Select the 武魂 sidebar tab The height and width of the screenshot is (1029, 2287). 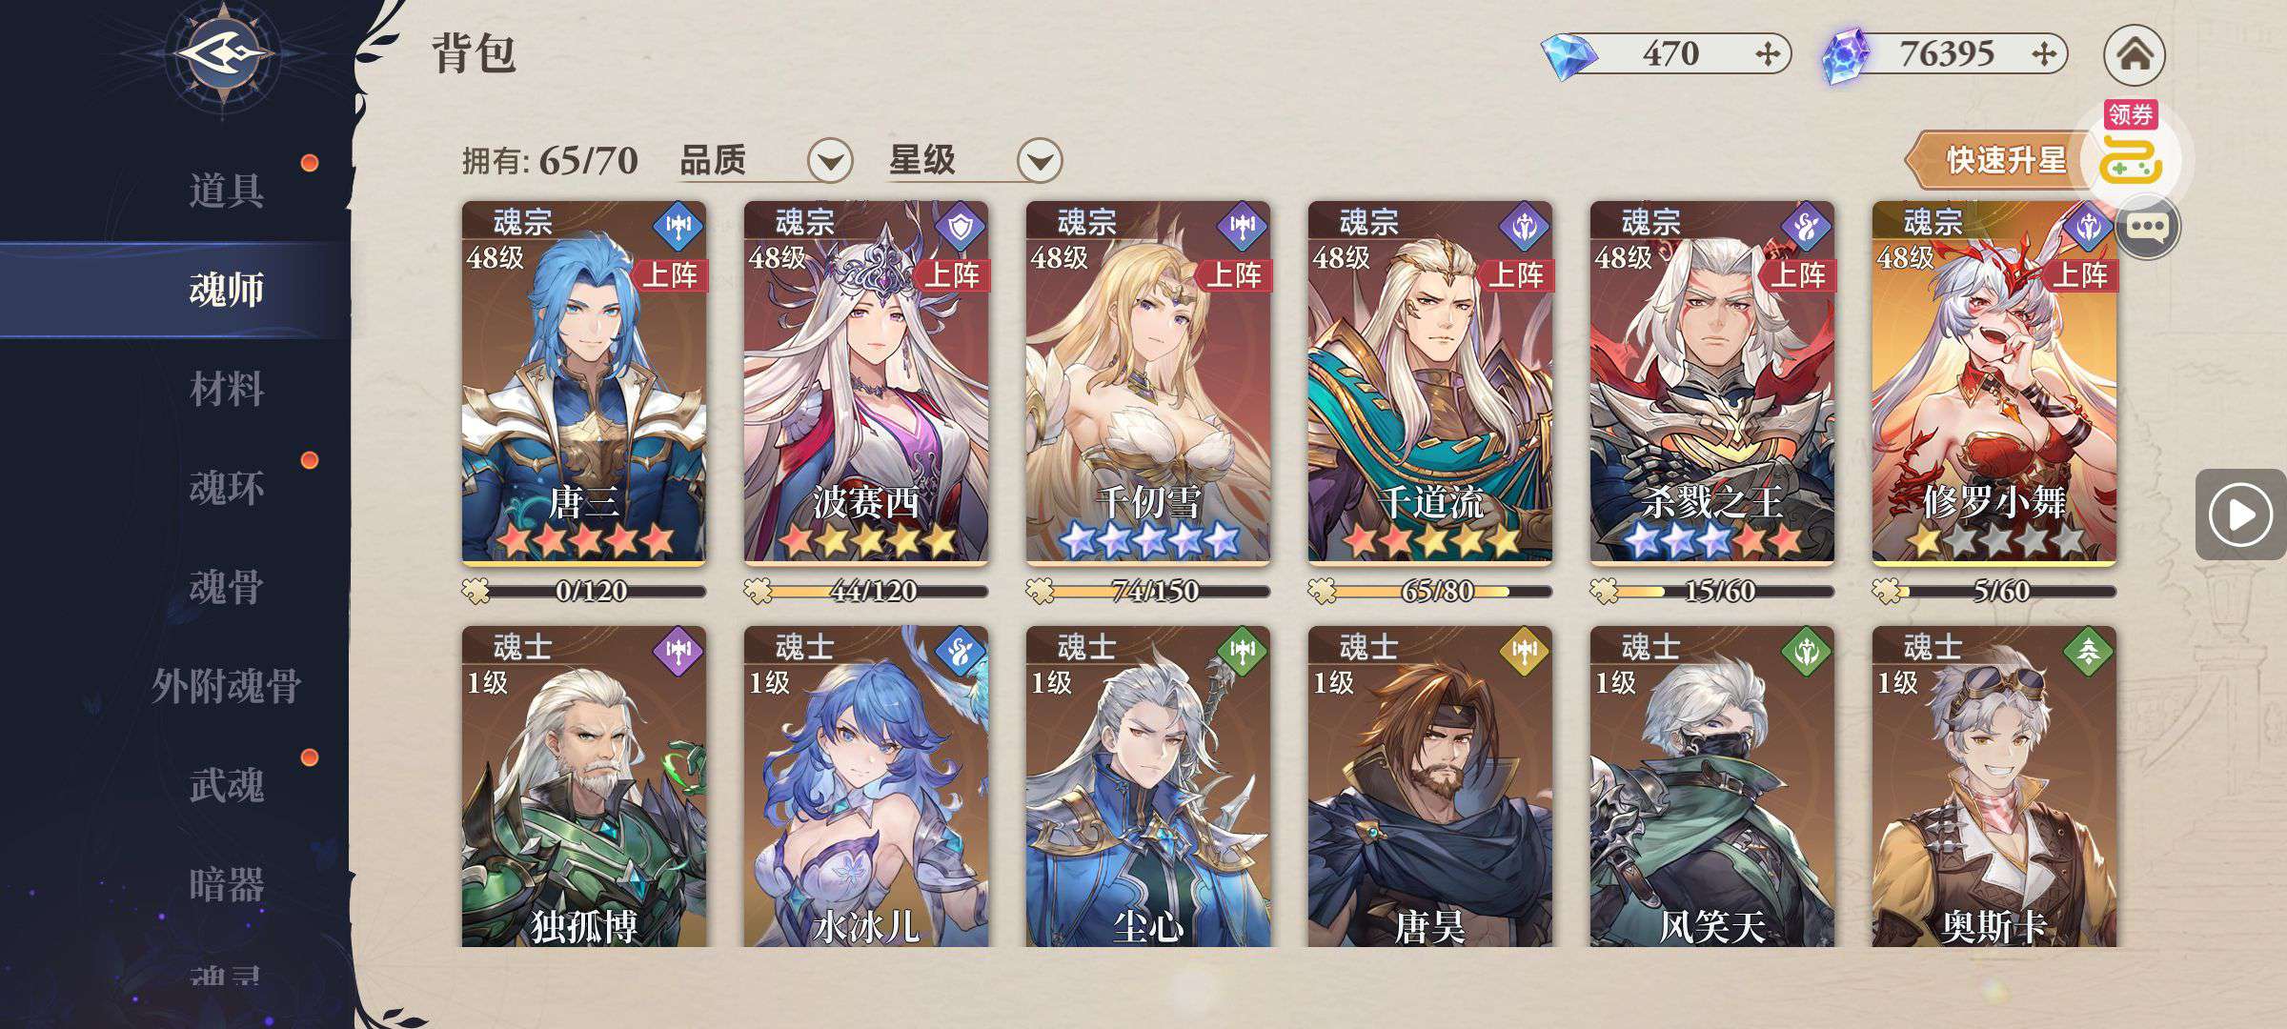pos(226,785)
